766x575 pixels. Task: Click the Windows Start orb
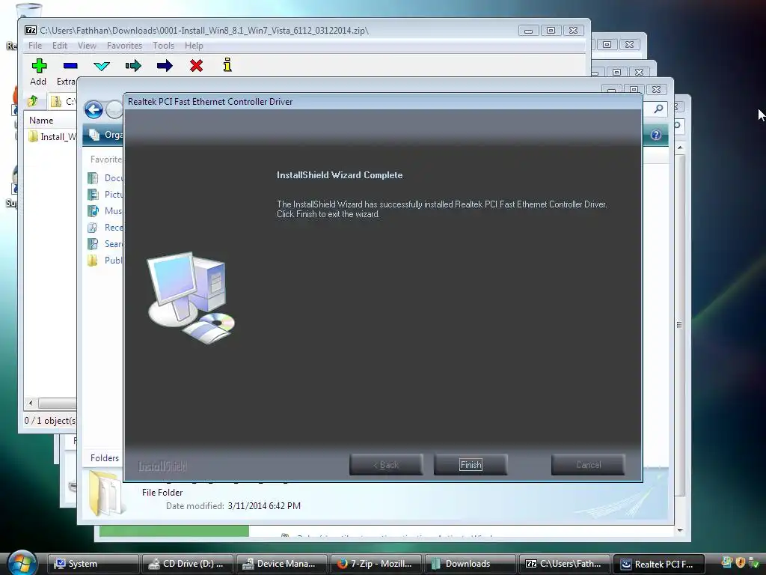coord(22,563)
